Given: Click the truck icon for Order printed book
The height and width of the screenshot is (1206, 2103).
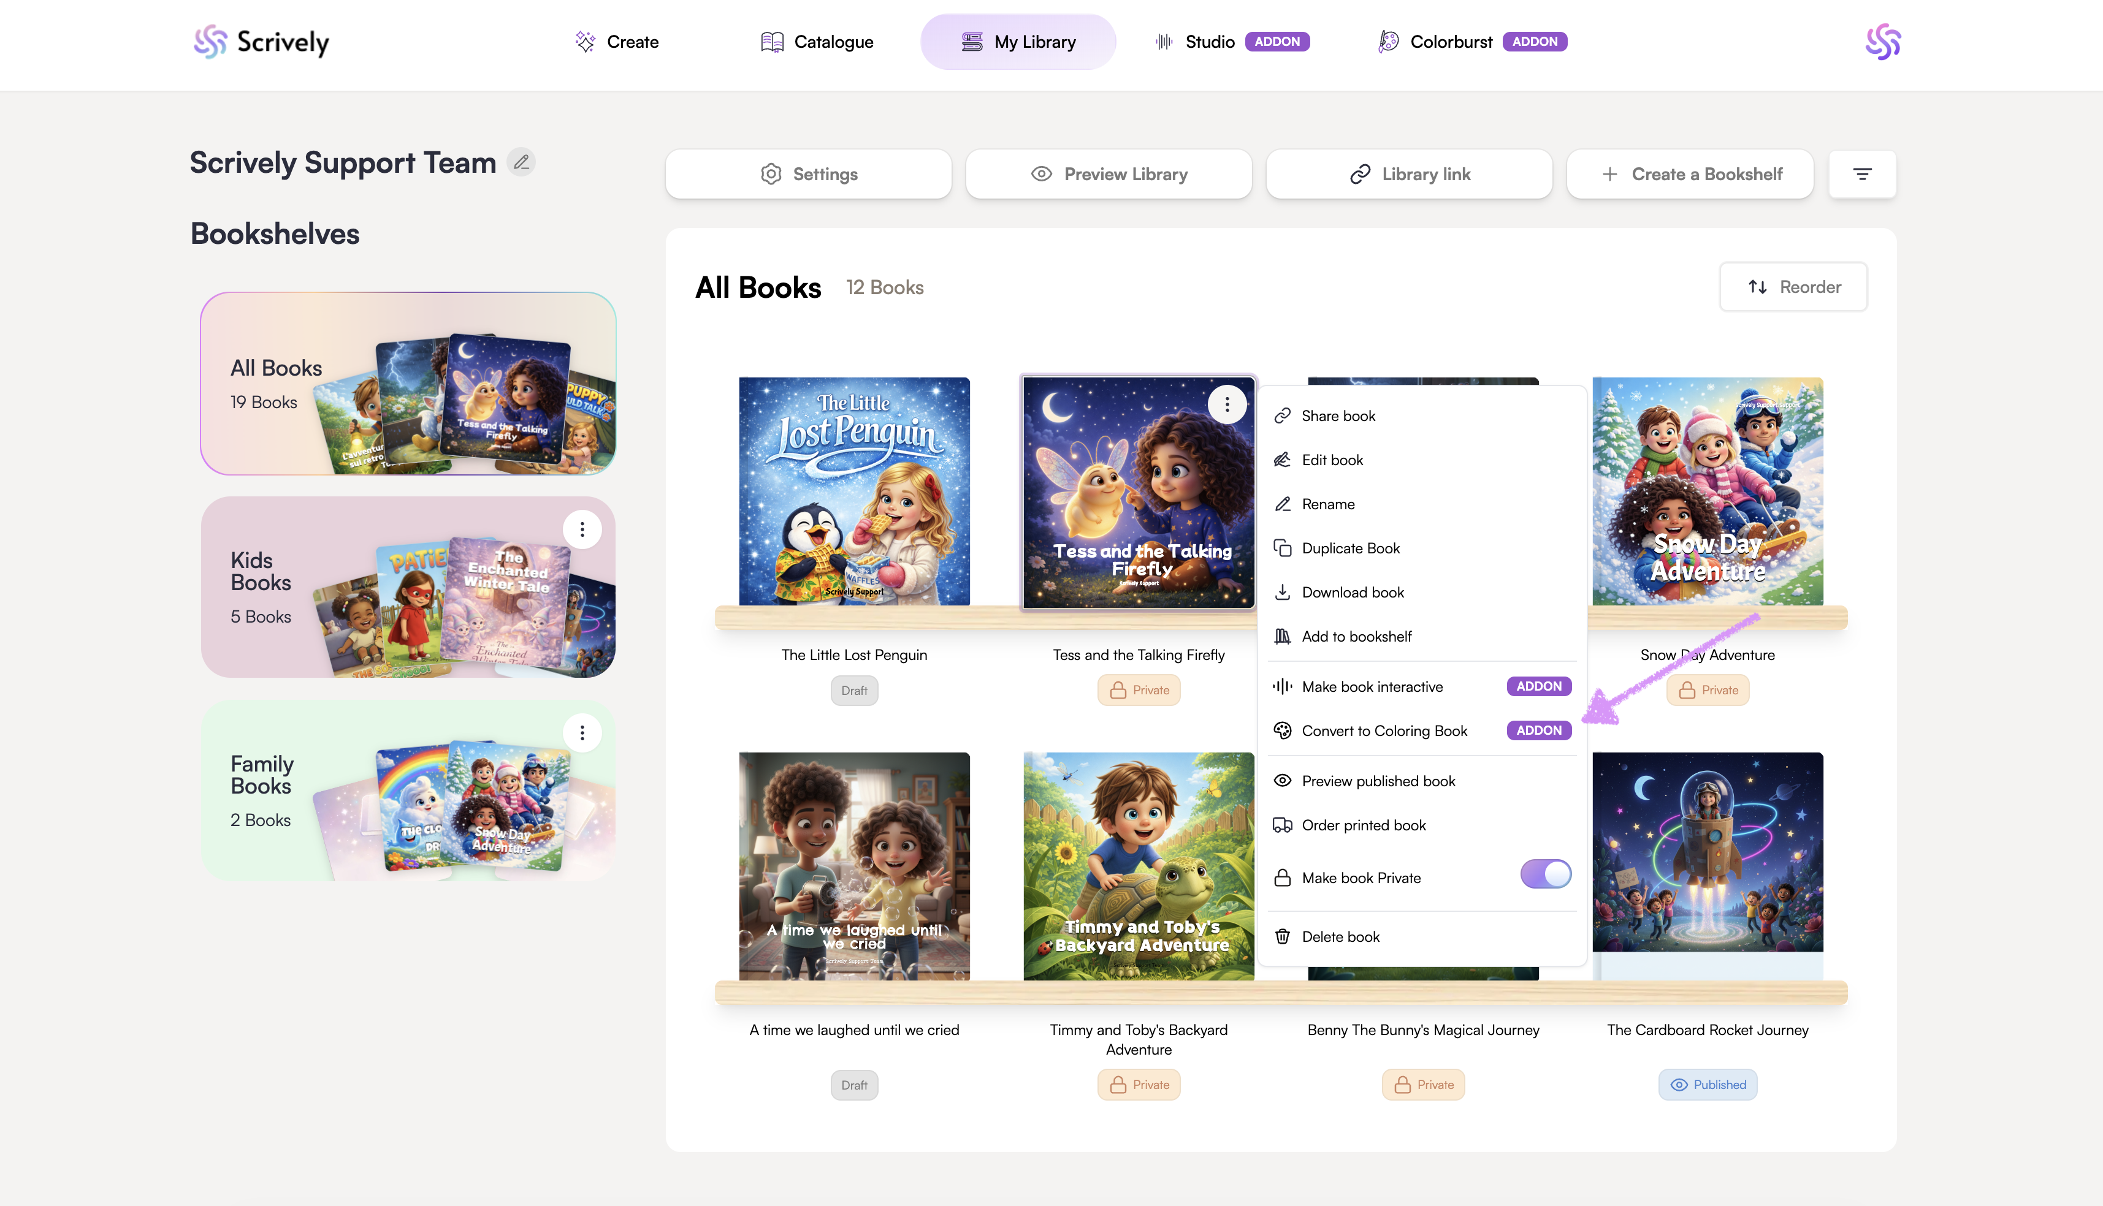Looking at the screenshot, I should (x=1282, y=825).
